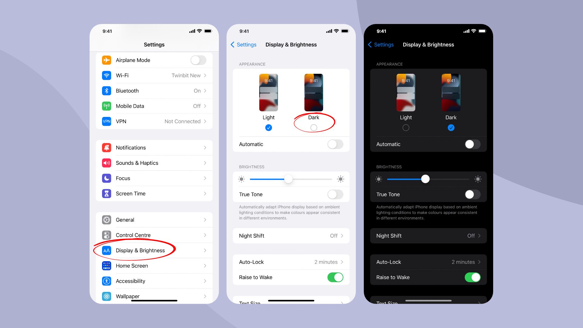
Task: Tap the Notifications settings icon
Action: (x=107, y=147)
